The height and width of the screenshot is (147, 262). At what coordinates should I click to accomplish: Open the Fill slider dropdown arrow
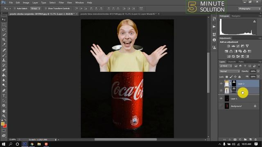258,77
